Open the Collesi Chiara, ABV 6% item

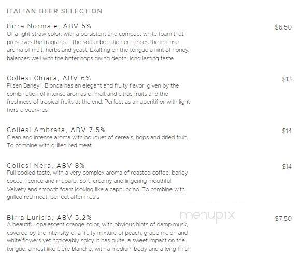point(49,78)
